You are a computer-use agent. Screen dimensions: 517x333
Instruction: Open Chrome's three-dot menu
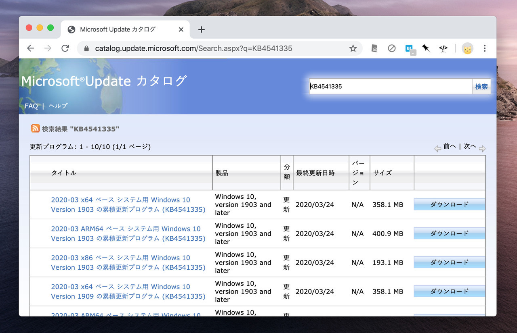point(485,48)
